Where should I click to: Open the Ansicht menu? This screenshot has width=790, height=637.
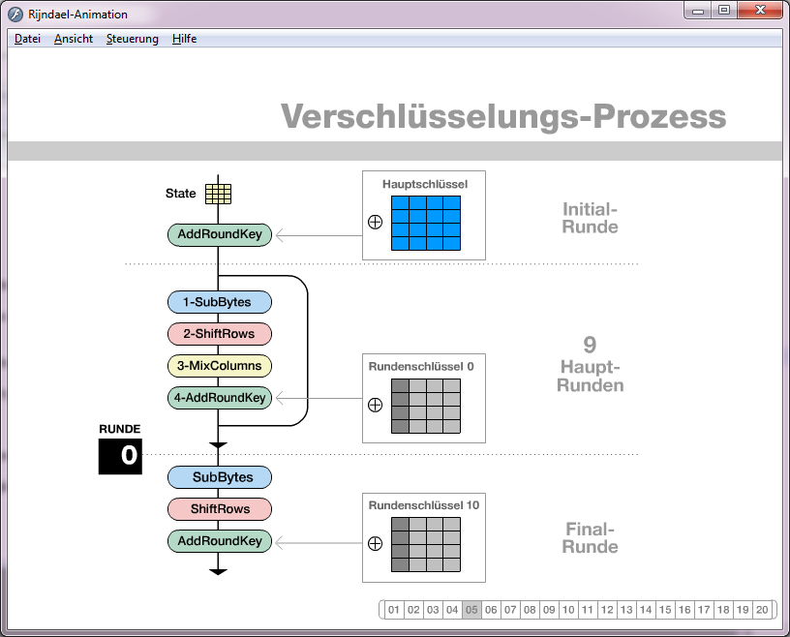(73, 39)
